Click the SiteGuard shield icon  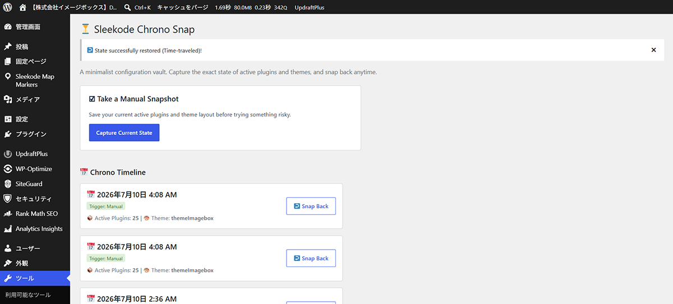[8, 184]
